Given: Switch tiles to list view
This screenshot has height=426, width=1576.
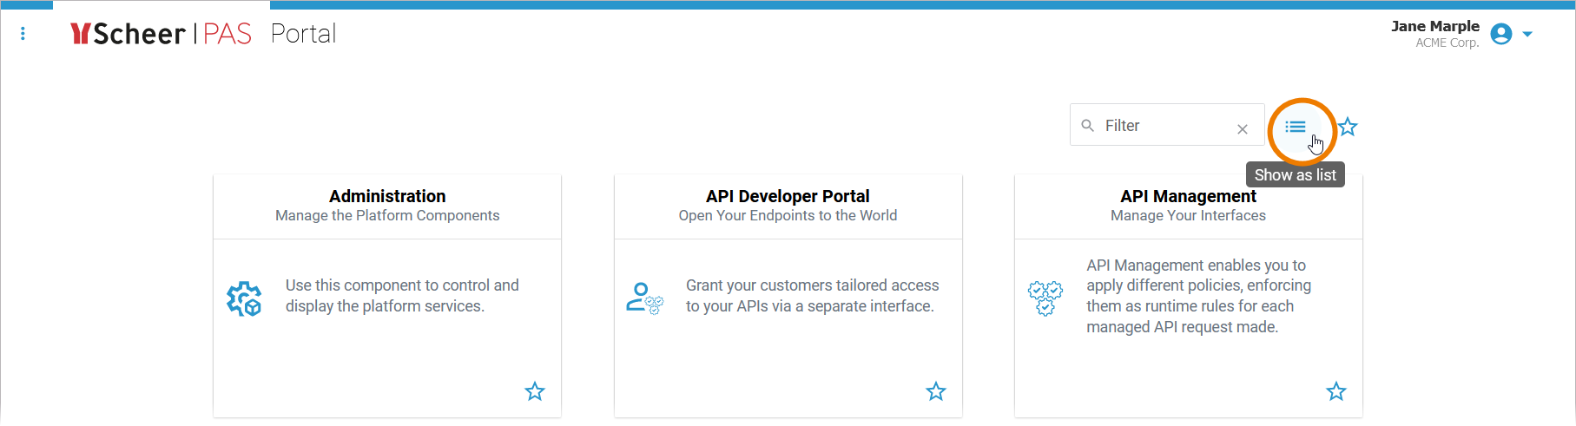Looking at the screenshot, I should (1295, 128).
